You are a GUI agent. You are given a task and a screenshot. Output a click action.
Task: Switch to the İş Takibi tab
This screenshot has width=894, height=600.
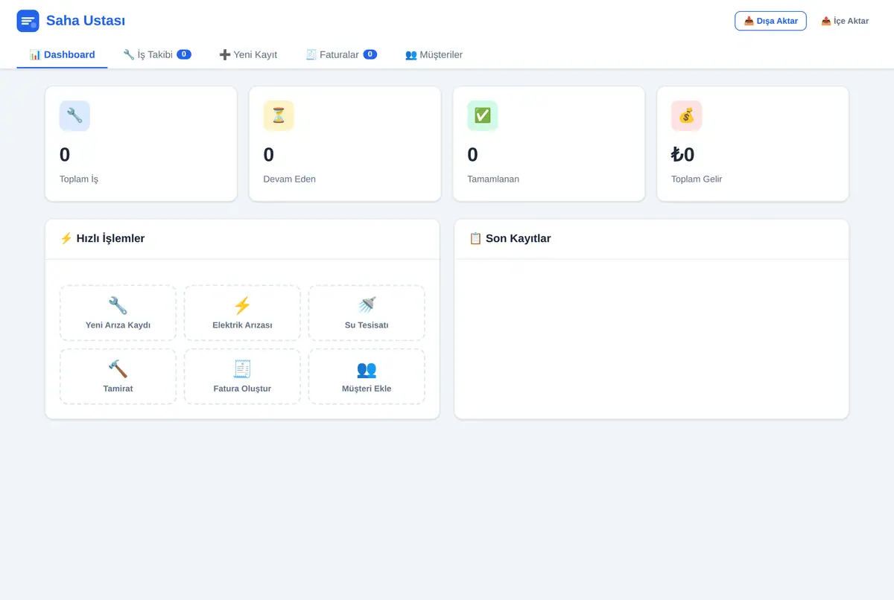click(x=157, y=54)
